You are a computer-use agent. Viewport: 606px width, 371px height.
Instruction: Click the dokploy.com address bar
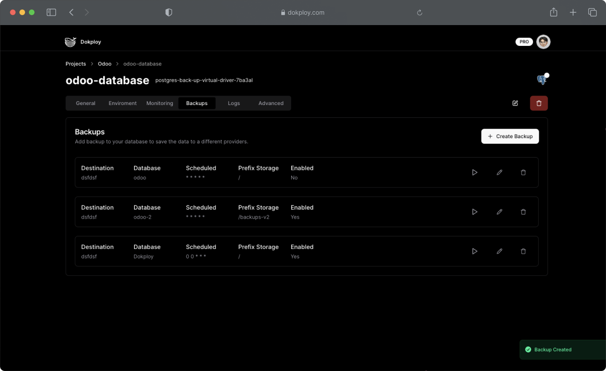point(303,13)
